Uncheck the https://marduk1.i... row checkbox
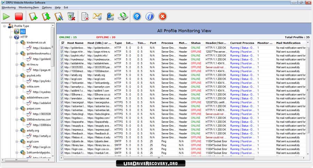 [x=62, y=153]
